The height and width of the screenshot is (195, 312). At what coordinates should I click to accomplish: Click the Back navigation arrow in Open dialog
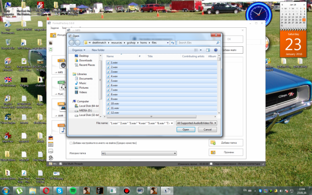[x=72, y=43]
